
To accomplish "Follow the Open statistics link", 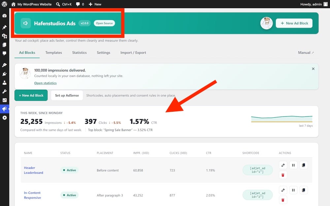I will pos(46,83).
